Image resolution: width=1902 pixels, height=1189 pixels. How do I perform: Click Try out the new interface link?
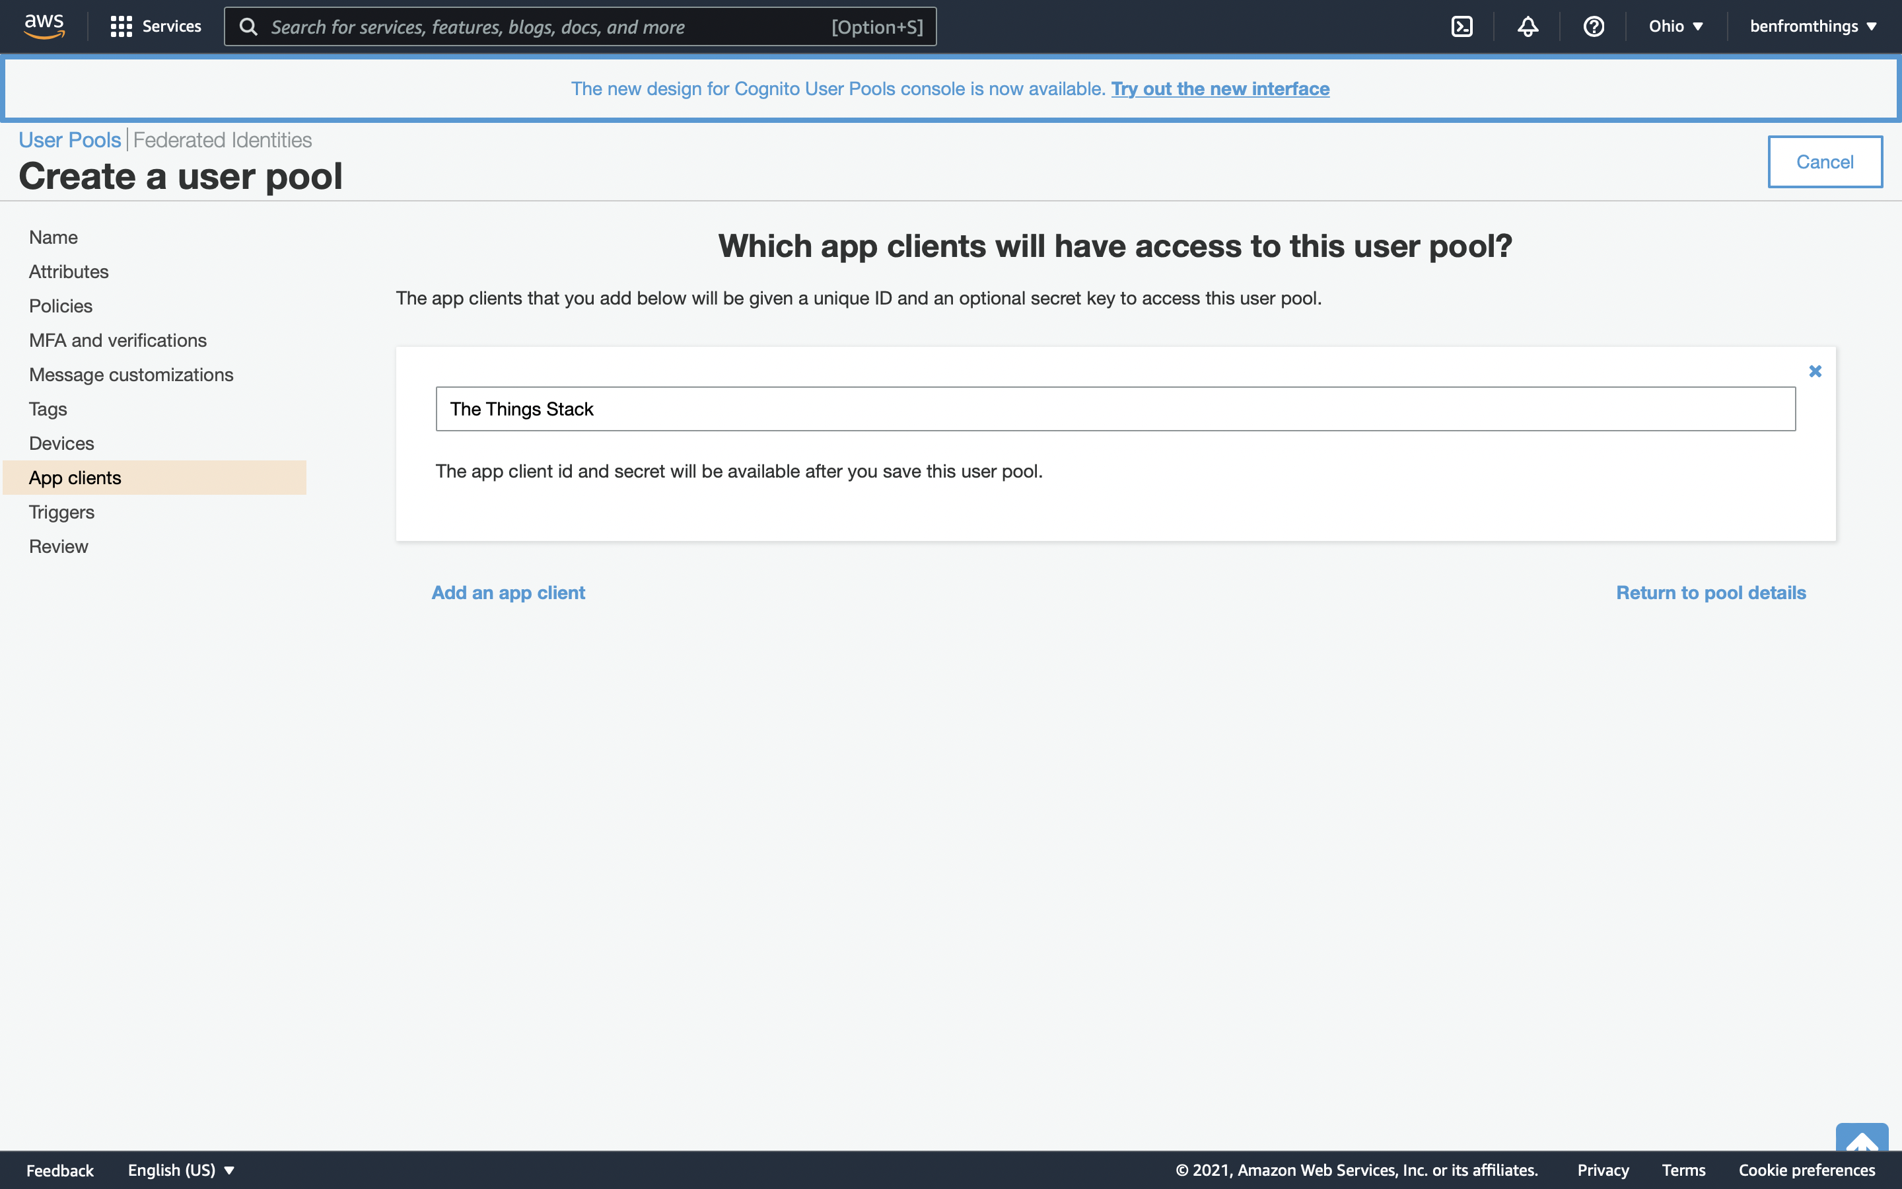tap(1220, 89)
